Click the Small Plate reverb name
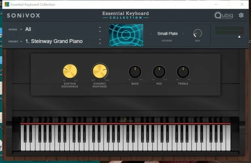 pos(168,33)
